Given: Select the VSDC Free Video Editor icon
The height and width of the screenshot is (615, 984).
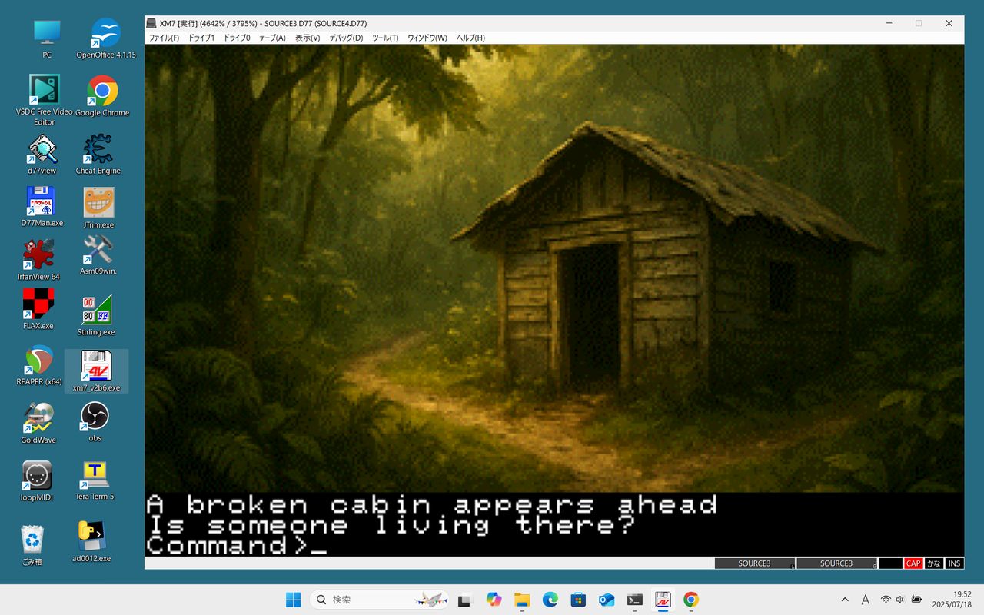Looking at the screenshot, I should tap(45, 100).
